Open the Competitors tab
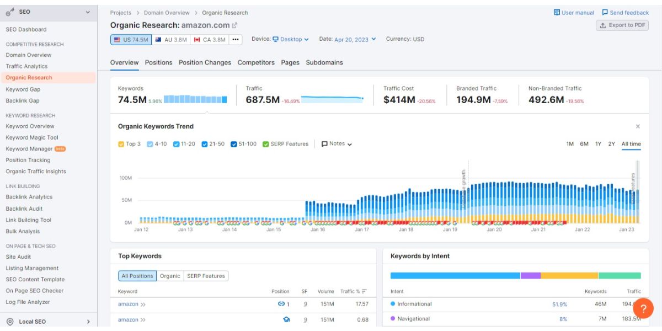Image resolution: width=662 pixels, height=331 pixels. 256,62
